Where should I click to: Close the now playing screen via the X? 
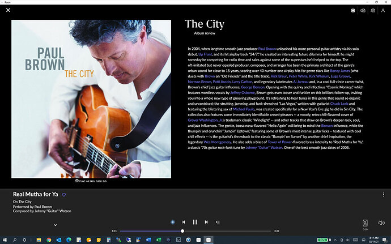8,10
